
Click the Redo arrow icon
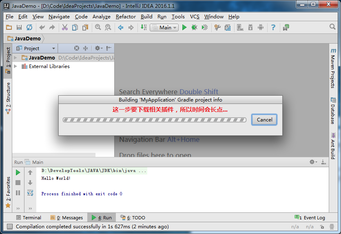point(52,27)
